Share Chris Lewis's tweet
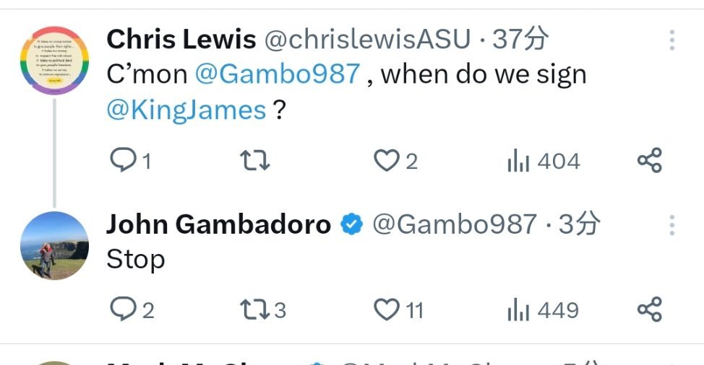Viewport: 704px width, 365px height. (650, 160)
